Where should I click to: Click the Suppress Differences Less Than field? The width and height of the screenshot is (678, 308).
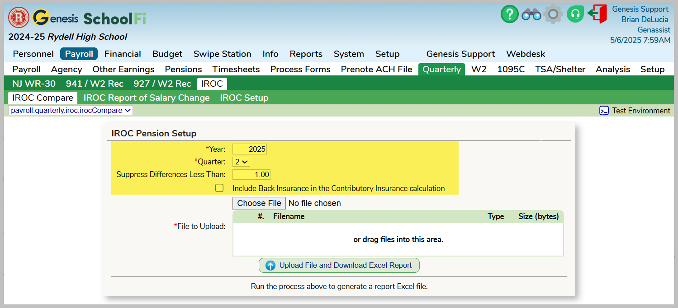click(251, 174)
